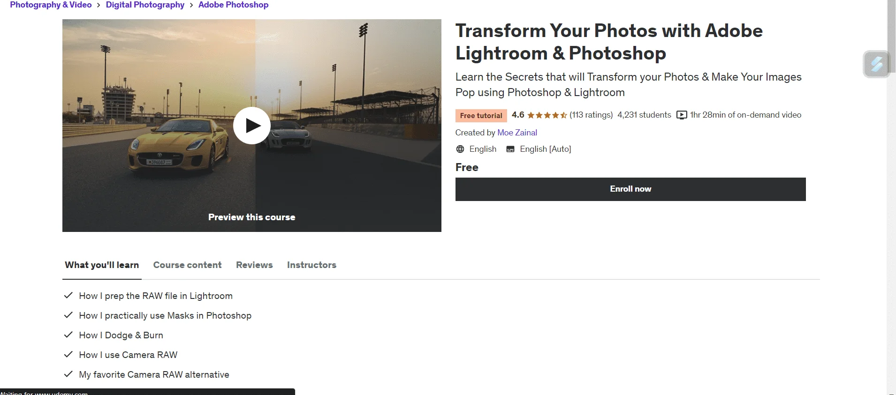Click the on-demand video icon
Viewport: 896px width, 395px height.
(x=682, y=115)
